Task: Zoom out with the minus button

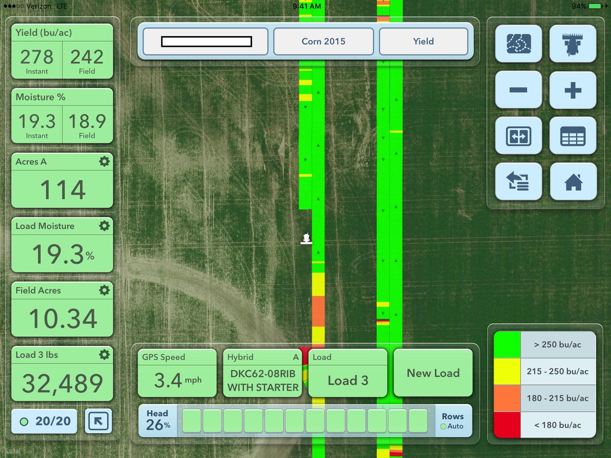Action: [518, 90]
